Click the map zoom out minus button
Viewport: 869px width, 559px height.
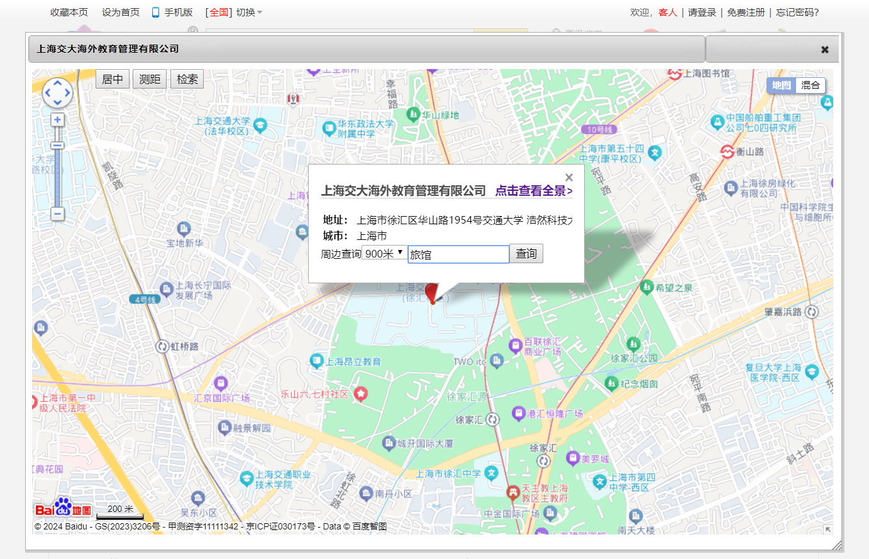point(57,214)
